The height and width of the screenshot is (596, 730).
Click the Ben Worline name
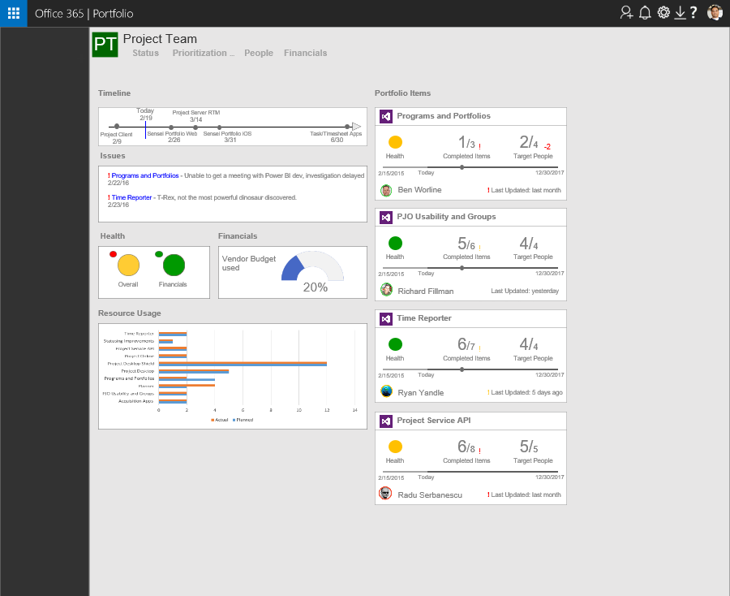419,190
